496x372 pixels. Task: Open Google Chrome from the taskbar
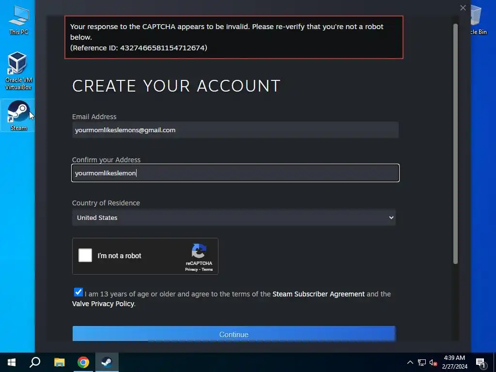tap(83, 362)
